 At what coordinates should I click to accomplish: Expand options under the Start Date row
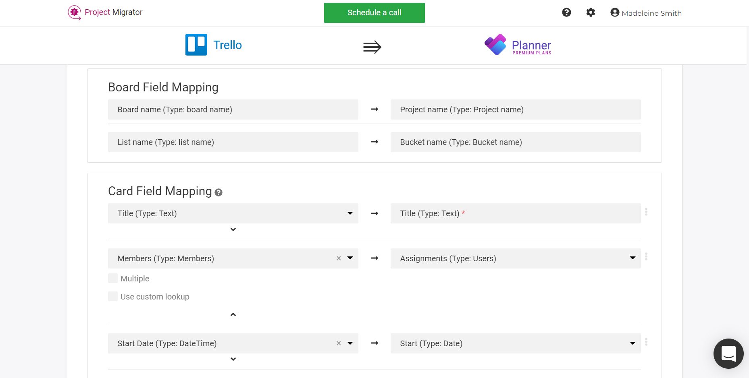pyautogui.click(x=233, y=359)
